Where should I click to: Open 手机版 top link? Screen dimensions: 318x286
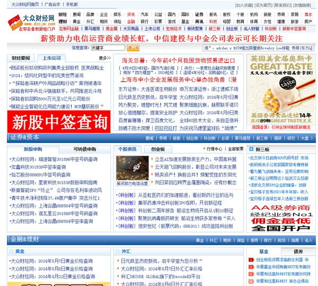tap(72, 4)
